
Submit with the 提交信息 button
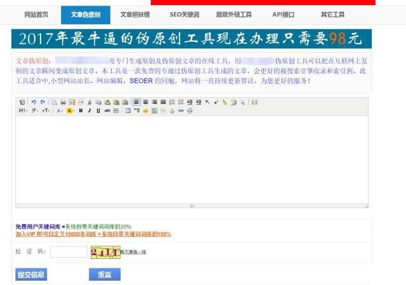pyautogui.click(x=31, y=274)
